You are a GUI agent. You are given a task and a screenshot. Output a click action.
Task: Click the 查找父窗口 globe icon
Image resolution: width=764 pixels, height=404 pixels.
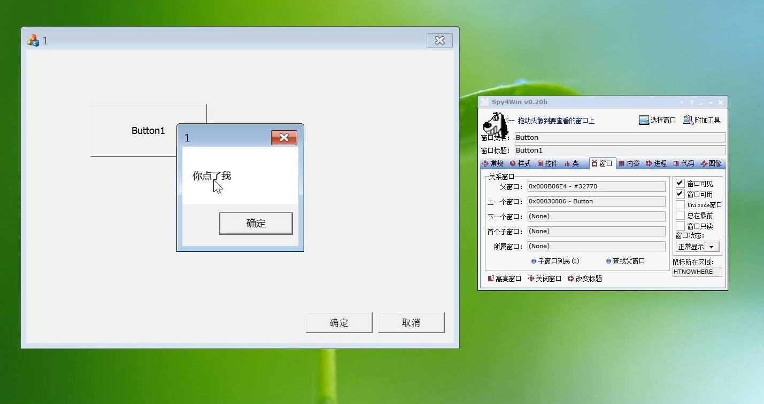click(x=608, y=261)
